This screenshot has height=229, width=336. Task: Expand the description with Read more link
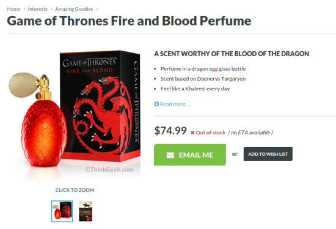tap(174, 104)
